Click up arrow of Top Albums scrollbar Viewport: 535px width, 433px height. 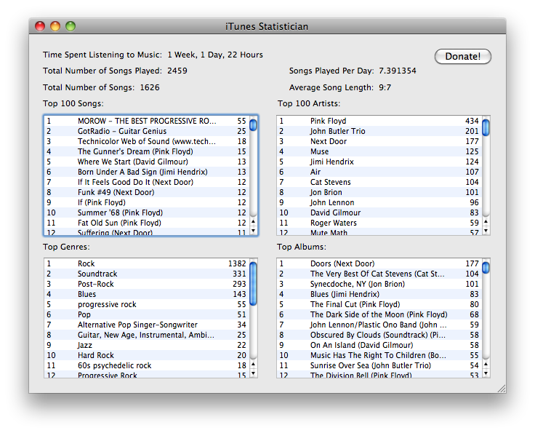coord(486,364)
